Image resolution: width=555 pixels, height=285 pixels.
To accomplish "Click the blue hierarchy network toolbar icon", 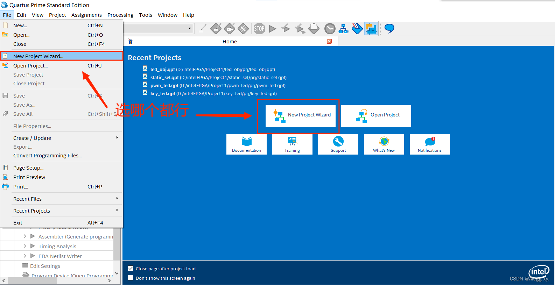I will (x=344, y=29).
